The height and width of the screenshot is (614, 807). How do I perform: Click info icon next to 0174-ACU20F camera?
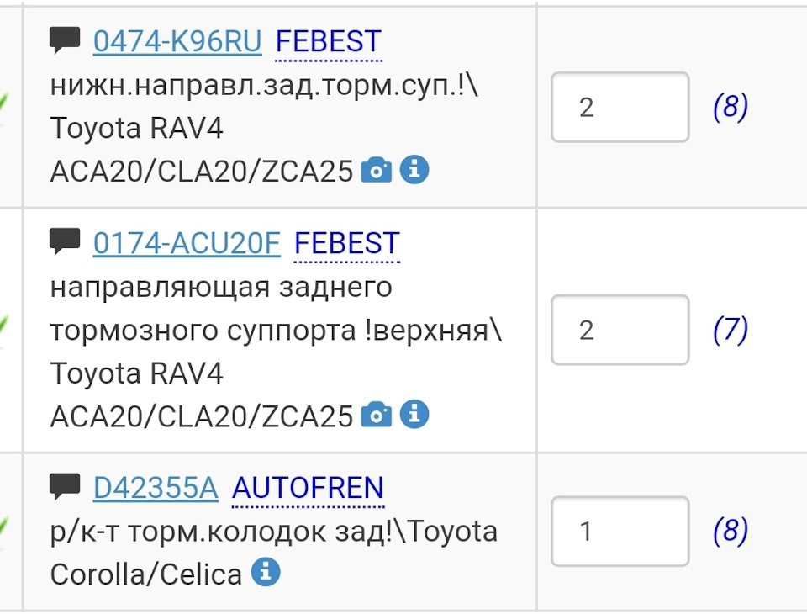pyautogui.click(x=414, y=413)
